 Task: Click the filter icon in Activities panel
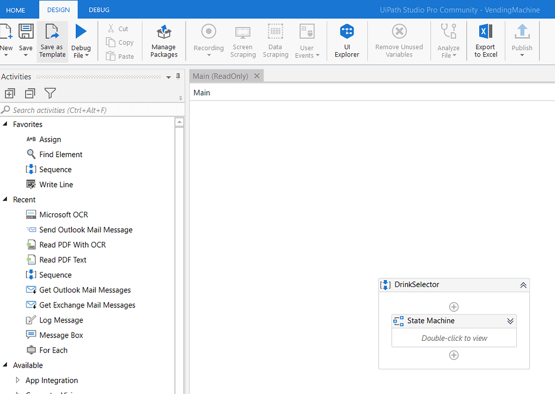pyautogui.click(x=50, y=93)
